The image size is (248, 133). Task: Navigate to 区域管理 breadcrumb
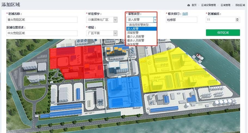click(225, 5)
